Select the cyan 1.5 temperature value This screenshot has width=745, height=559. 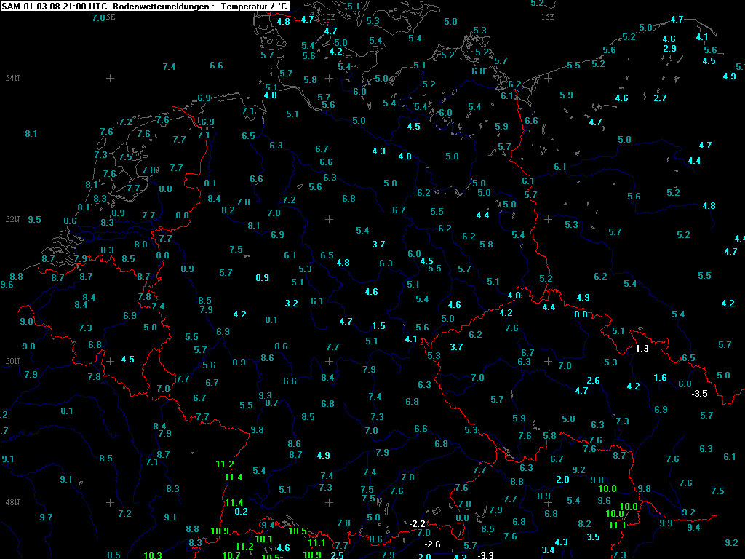pyautogui.click(x=378, y=326)
